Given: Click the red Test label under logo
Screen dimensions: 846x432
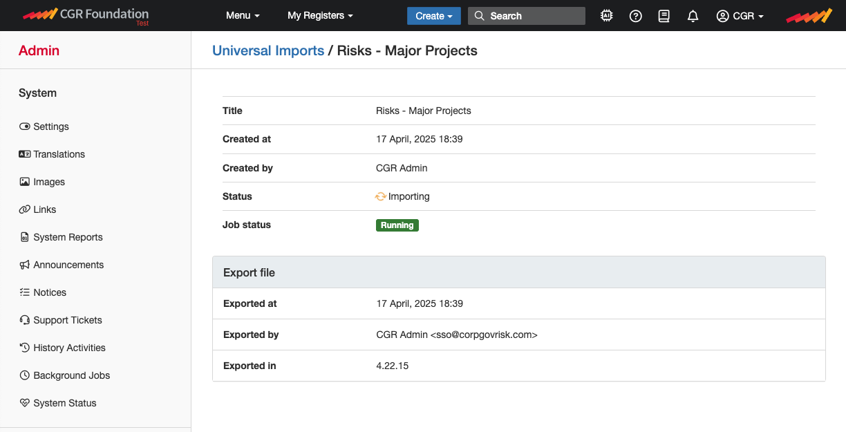Looking at the screenshot, I should coord(142,24).
